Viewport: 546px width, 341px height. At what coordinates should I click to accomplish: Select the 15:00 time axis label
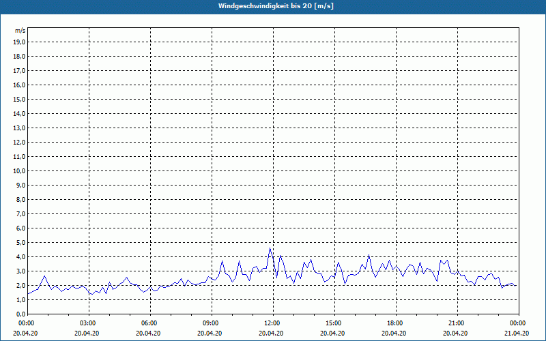333,323
